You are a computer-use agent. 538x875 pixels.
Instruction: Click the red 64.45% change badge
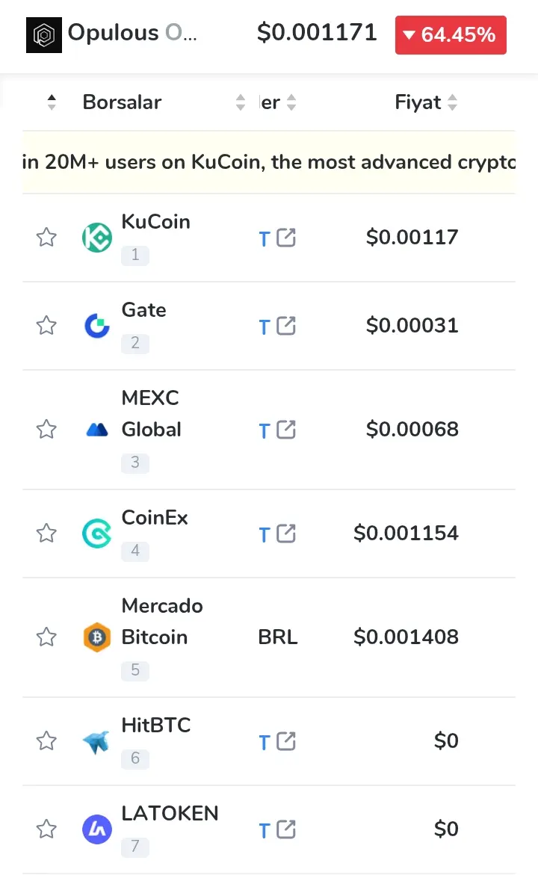tap(451, 35)
